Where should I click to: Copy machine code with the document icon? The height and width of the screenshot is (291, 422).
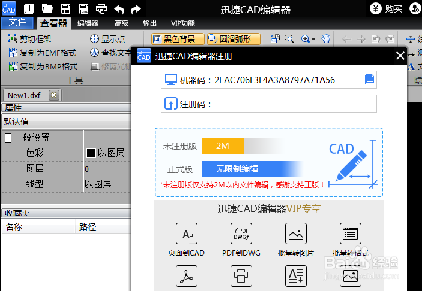point(369,80)
